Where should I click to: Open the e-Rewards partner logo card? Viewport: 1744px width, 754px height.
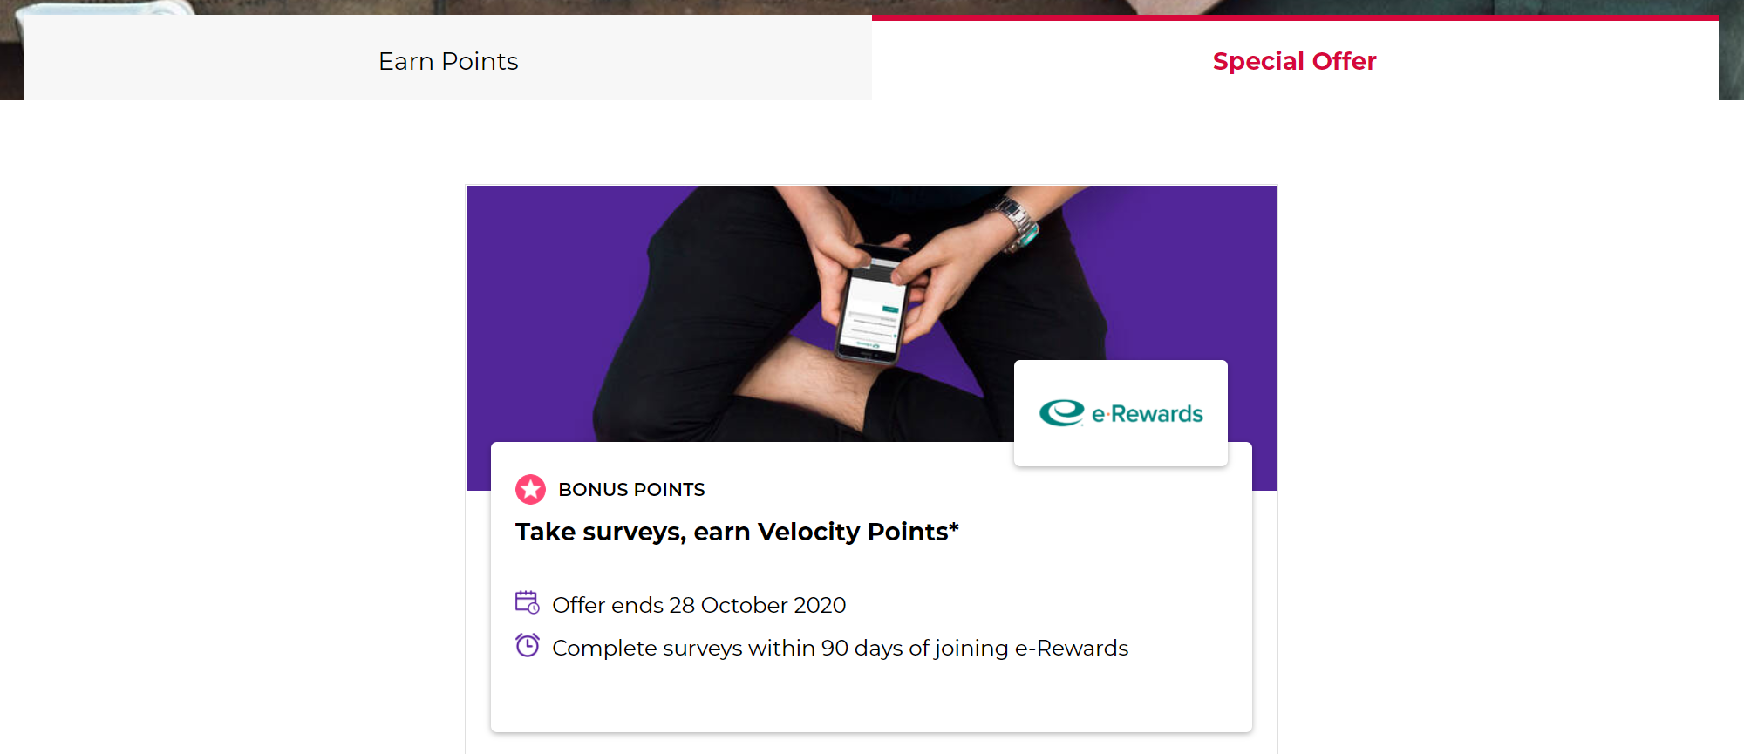click(x=1121, y=413)
